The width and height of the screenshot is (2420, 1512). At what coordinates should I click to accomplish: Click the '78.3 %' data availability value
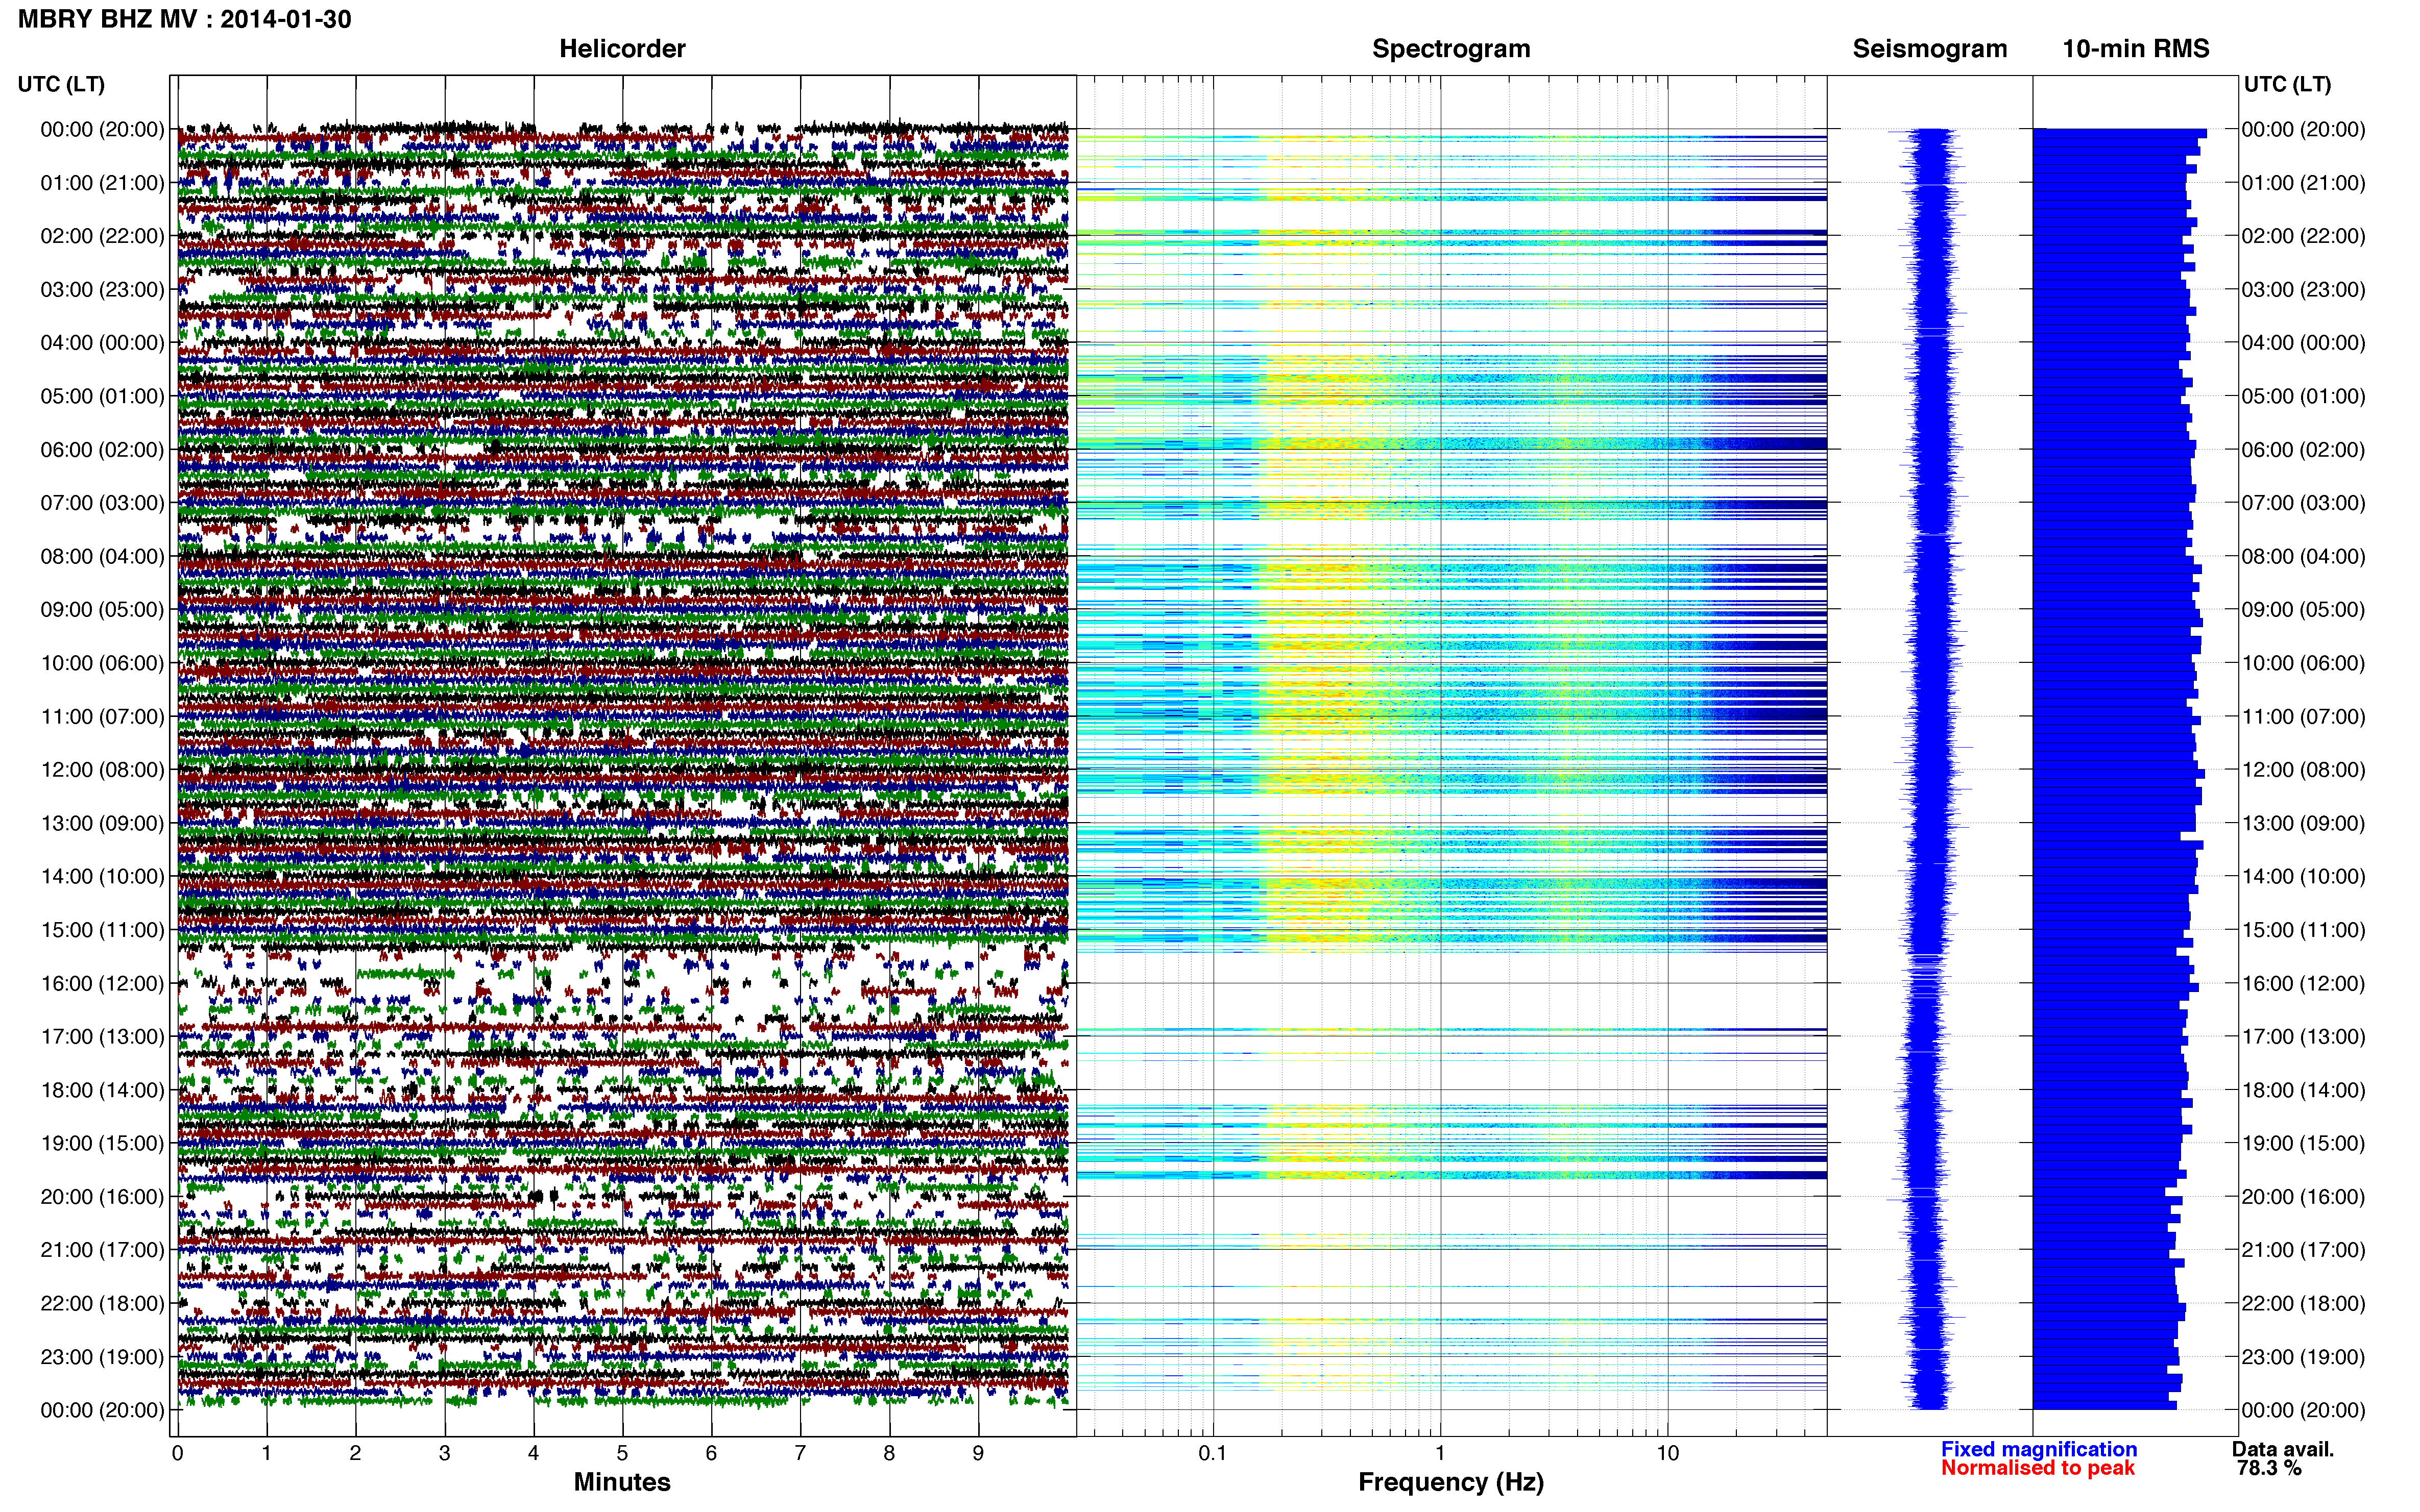2269,1468
